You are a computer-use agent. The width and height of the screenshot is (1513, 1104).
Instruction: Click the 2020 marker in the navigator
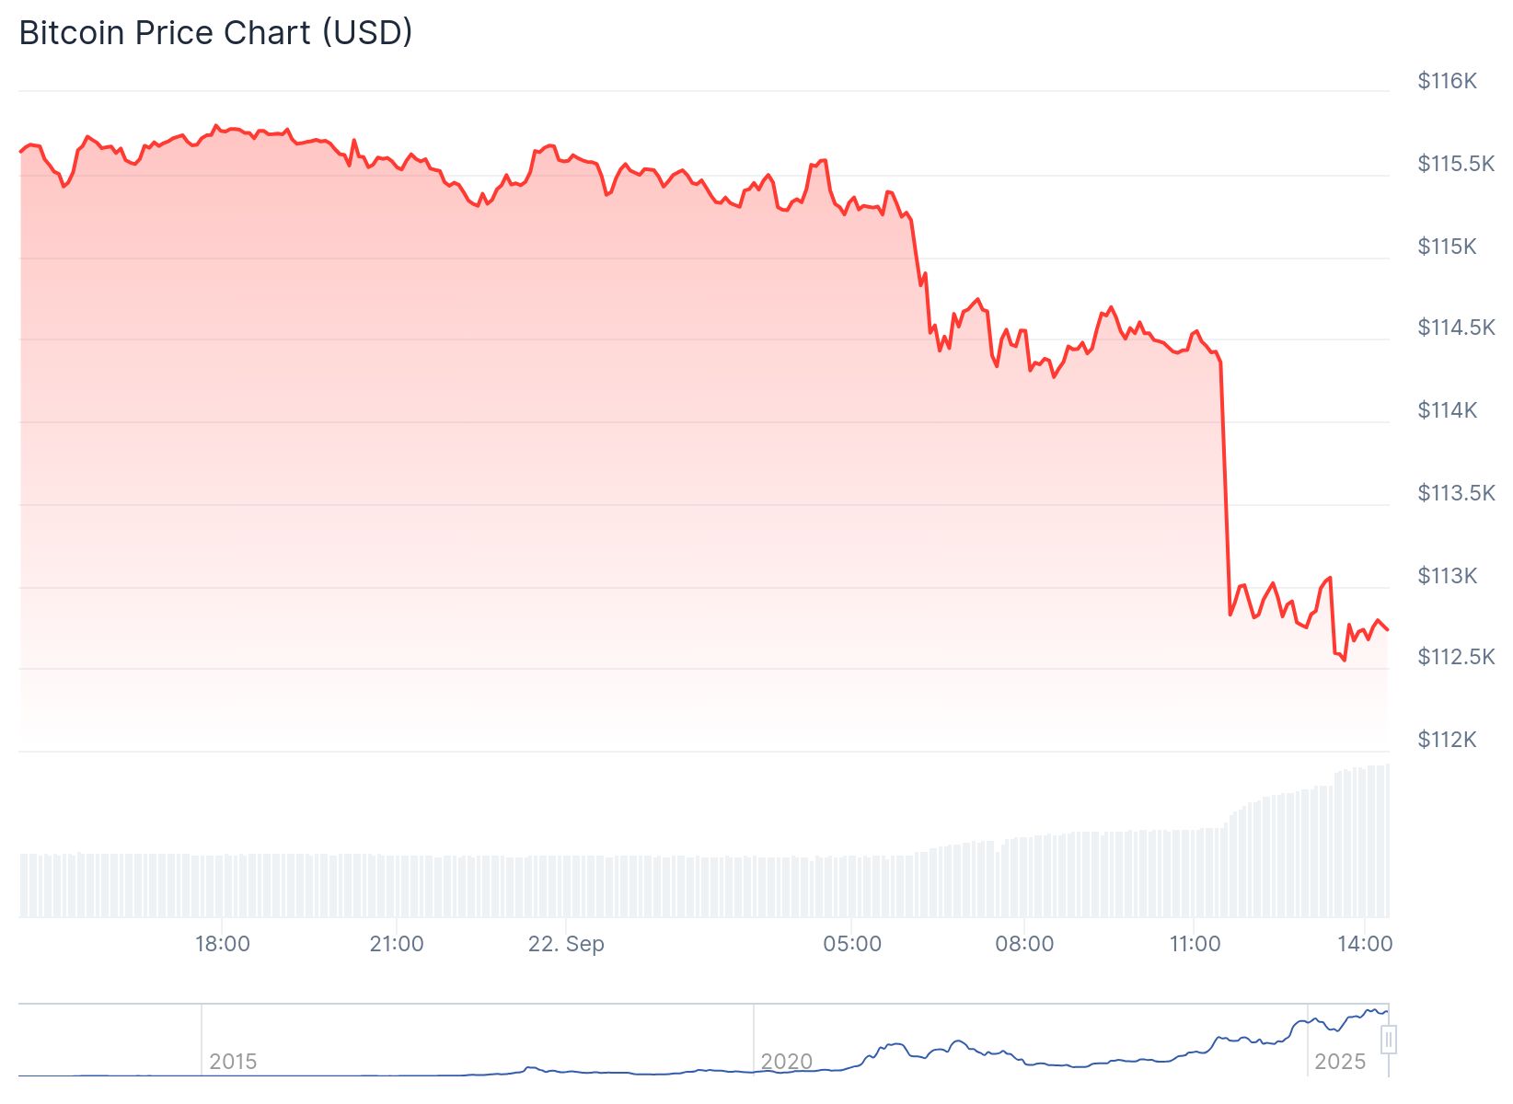pyautogui.click(x=786, y=1062)
